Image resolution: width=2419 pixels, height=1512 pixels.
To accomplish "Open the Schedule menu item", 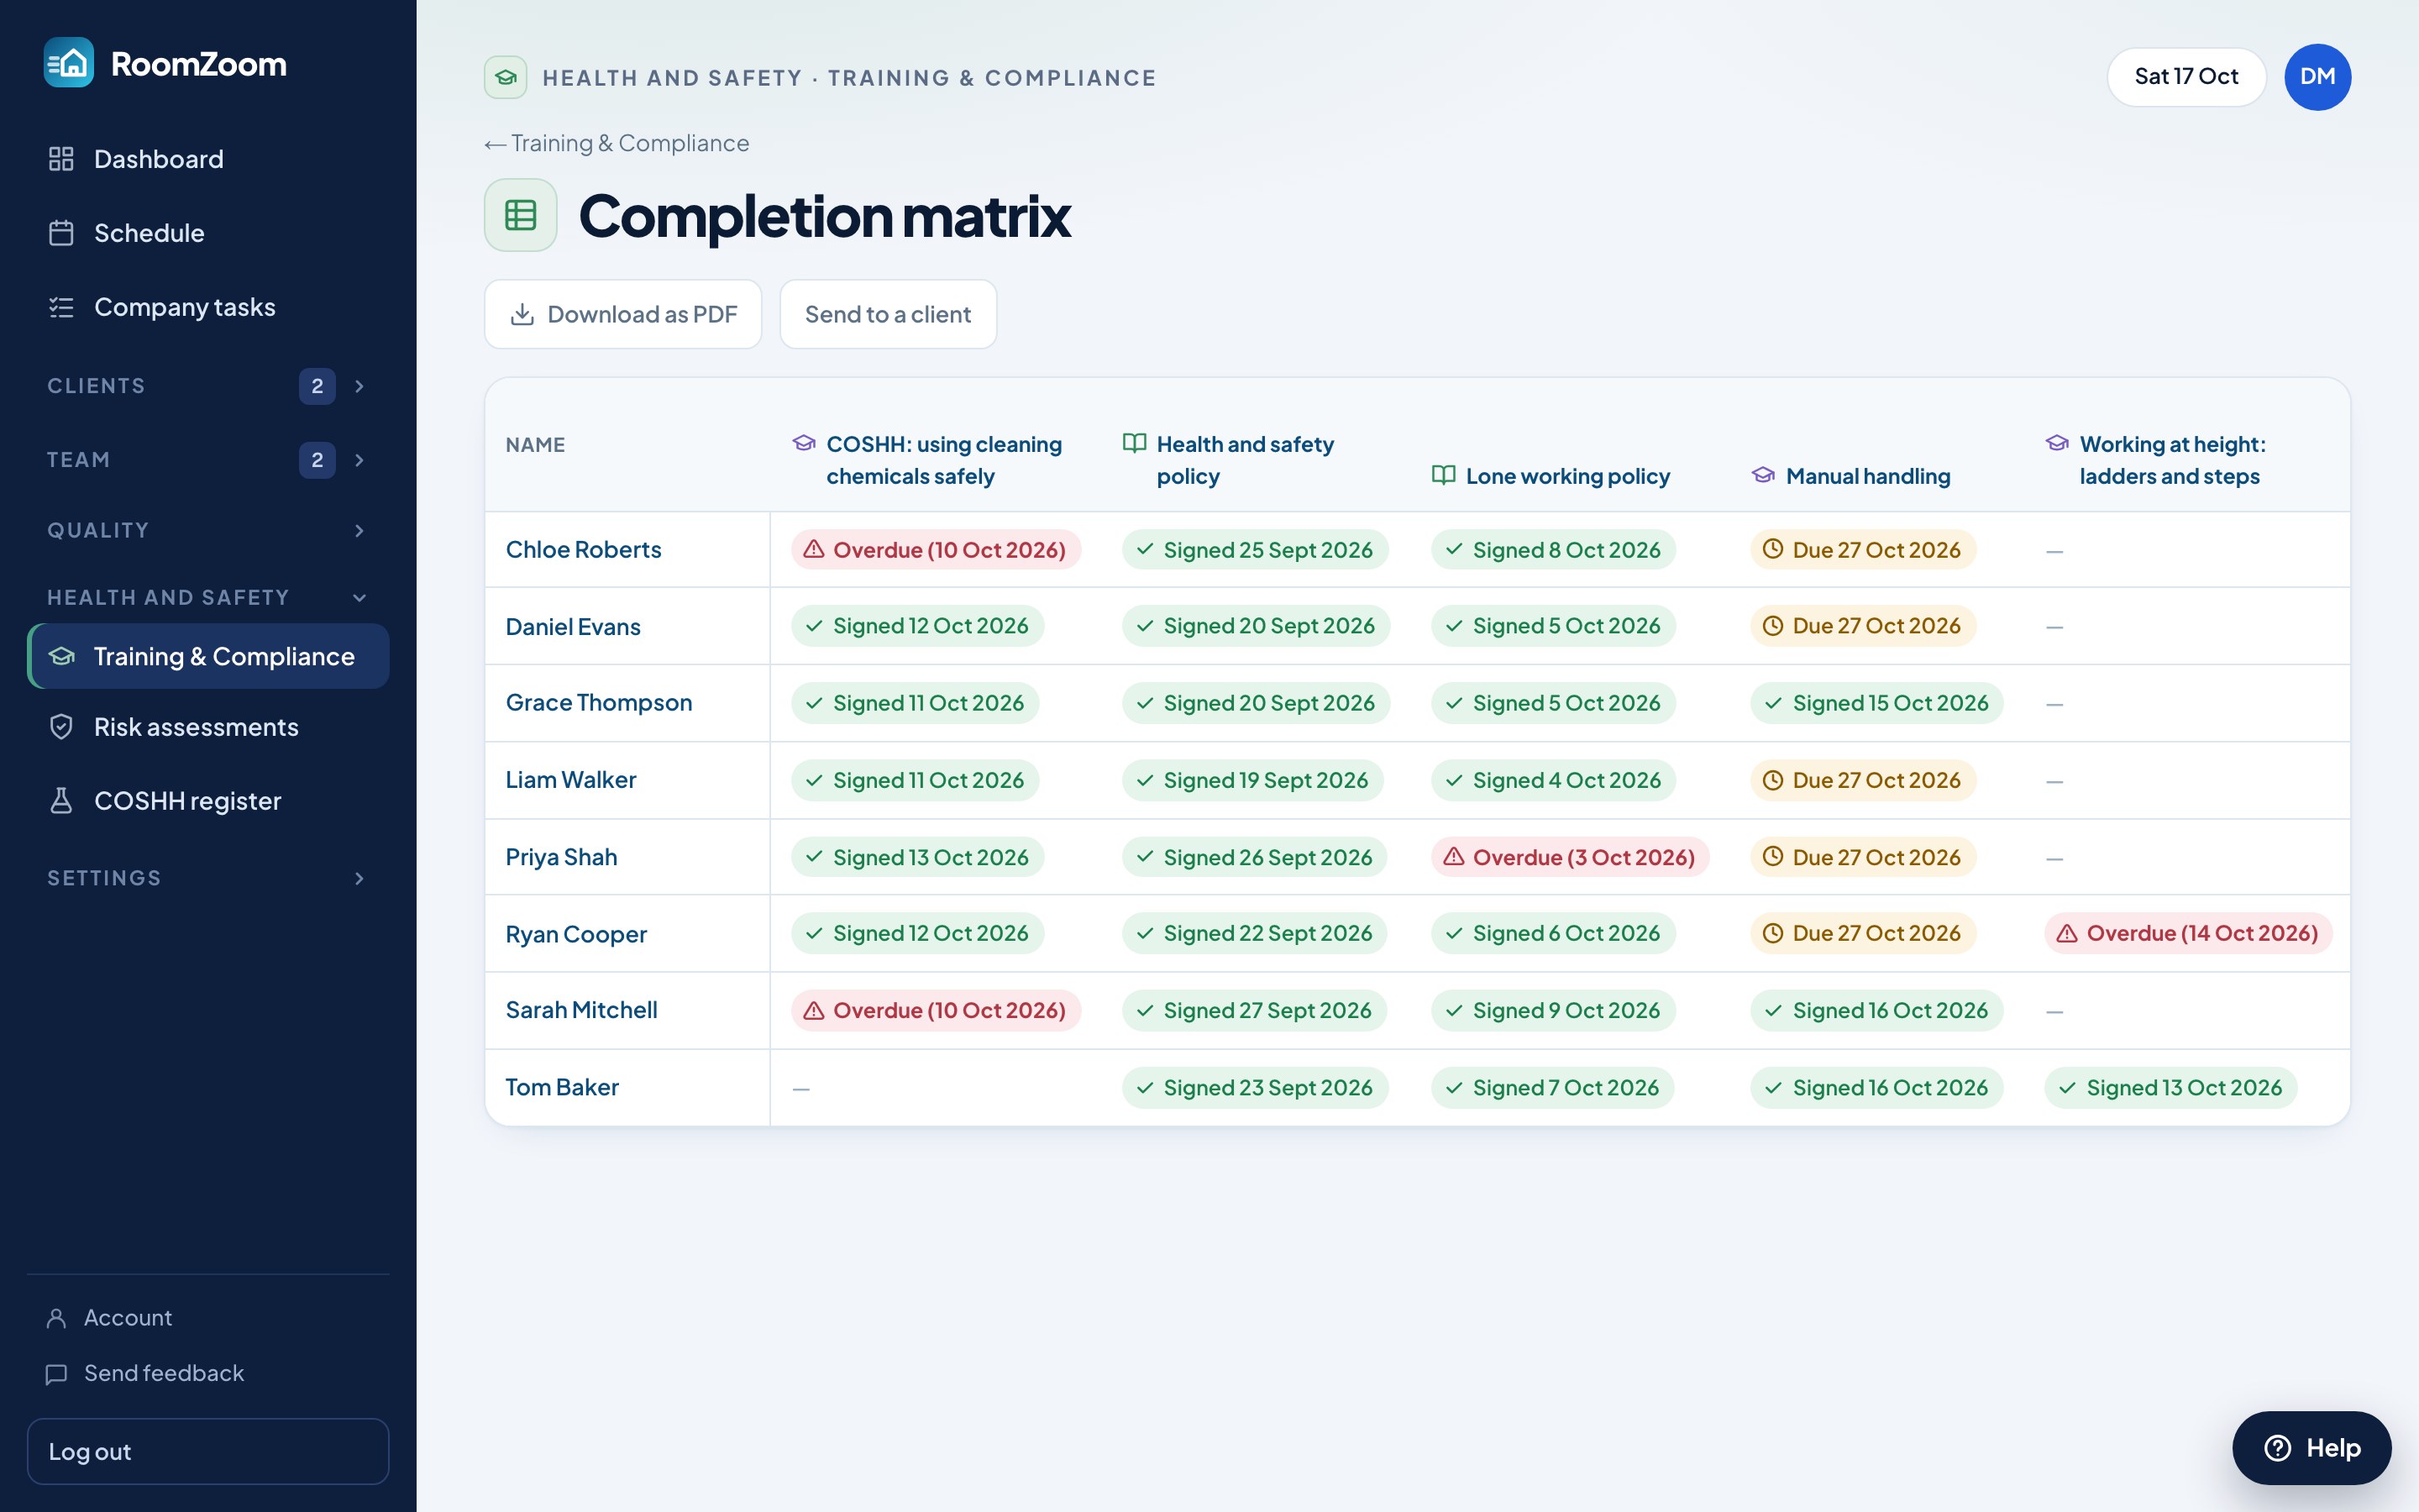I will click(208, 233).
